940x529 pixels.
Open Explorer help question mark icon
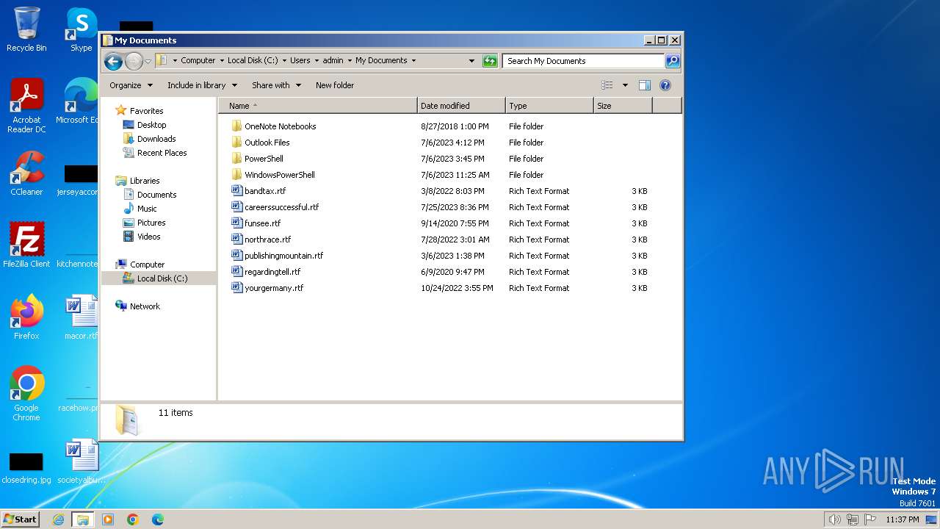pyautogui.click(x=665, y=85)
